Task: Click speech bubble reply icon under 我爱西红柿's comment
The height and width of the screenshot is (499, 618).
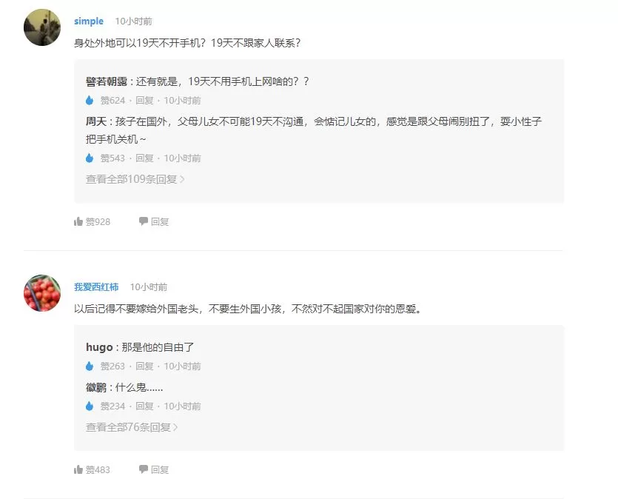Action: (x=143, y=469)
